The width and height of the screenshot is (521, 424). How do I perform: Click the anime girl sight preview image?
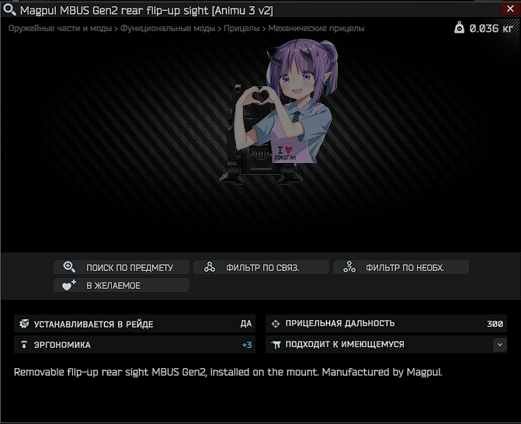279,111
